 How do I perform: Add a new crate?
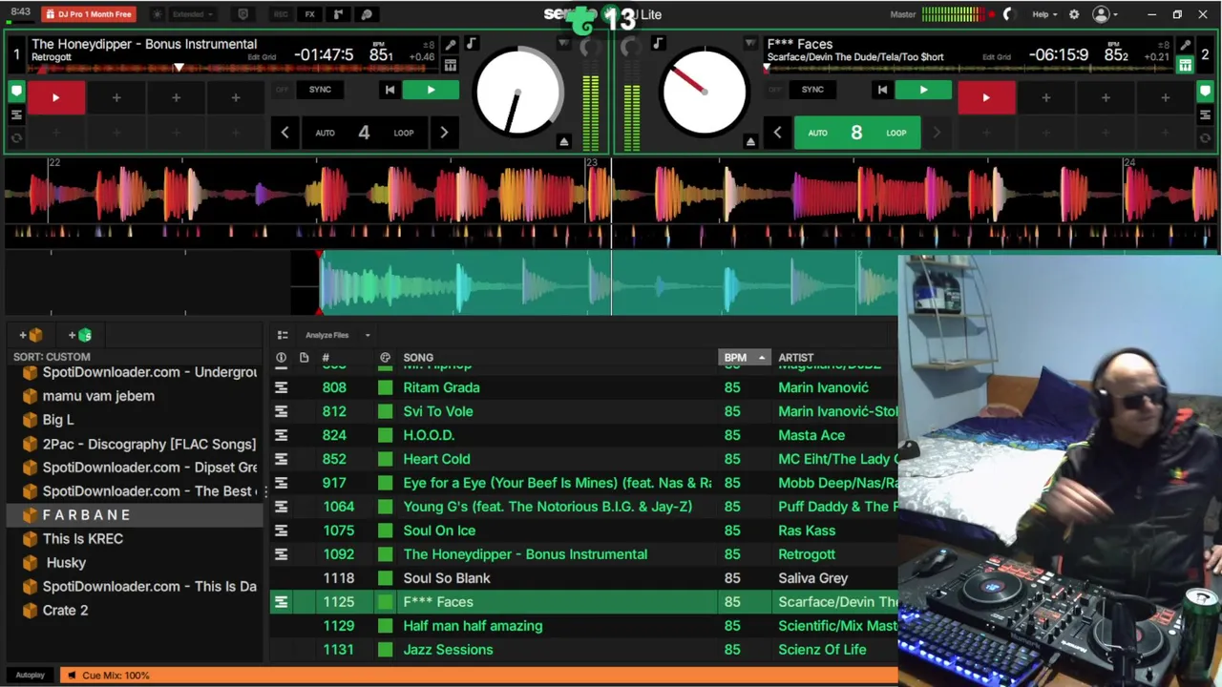31,335
